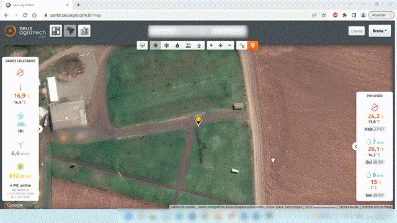Select the seedling soil layer tool
Screen dimensions: 397x223
(x=188, y=45)
